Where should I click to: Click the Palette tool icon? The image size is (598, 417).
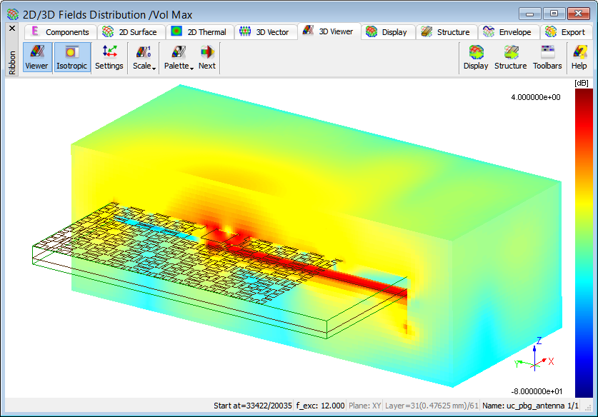pos(178,52)
